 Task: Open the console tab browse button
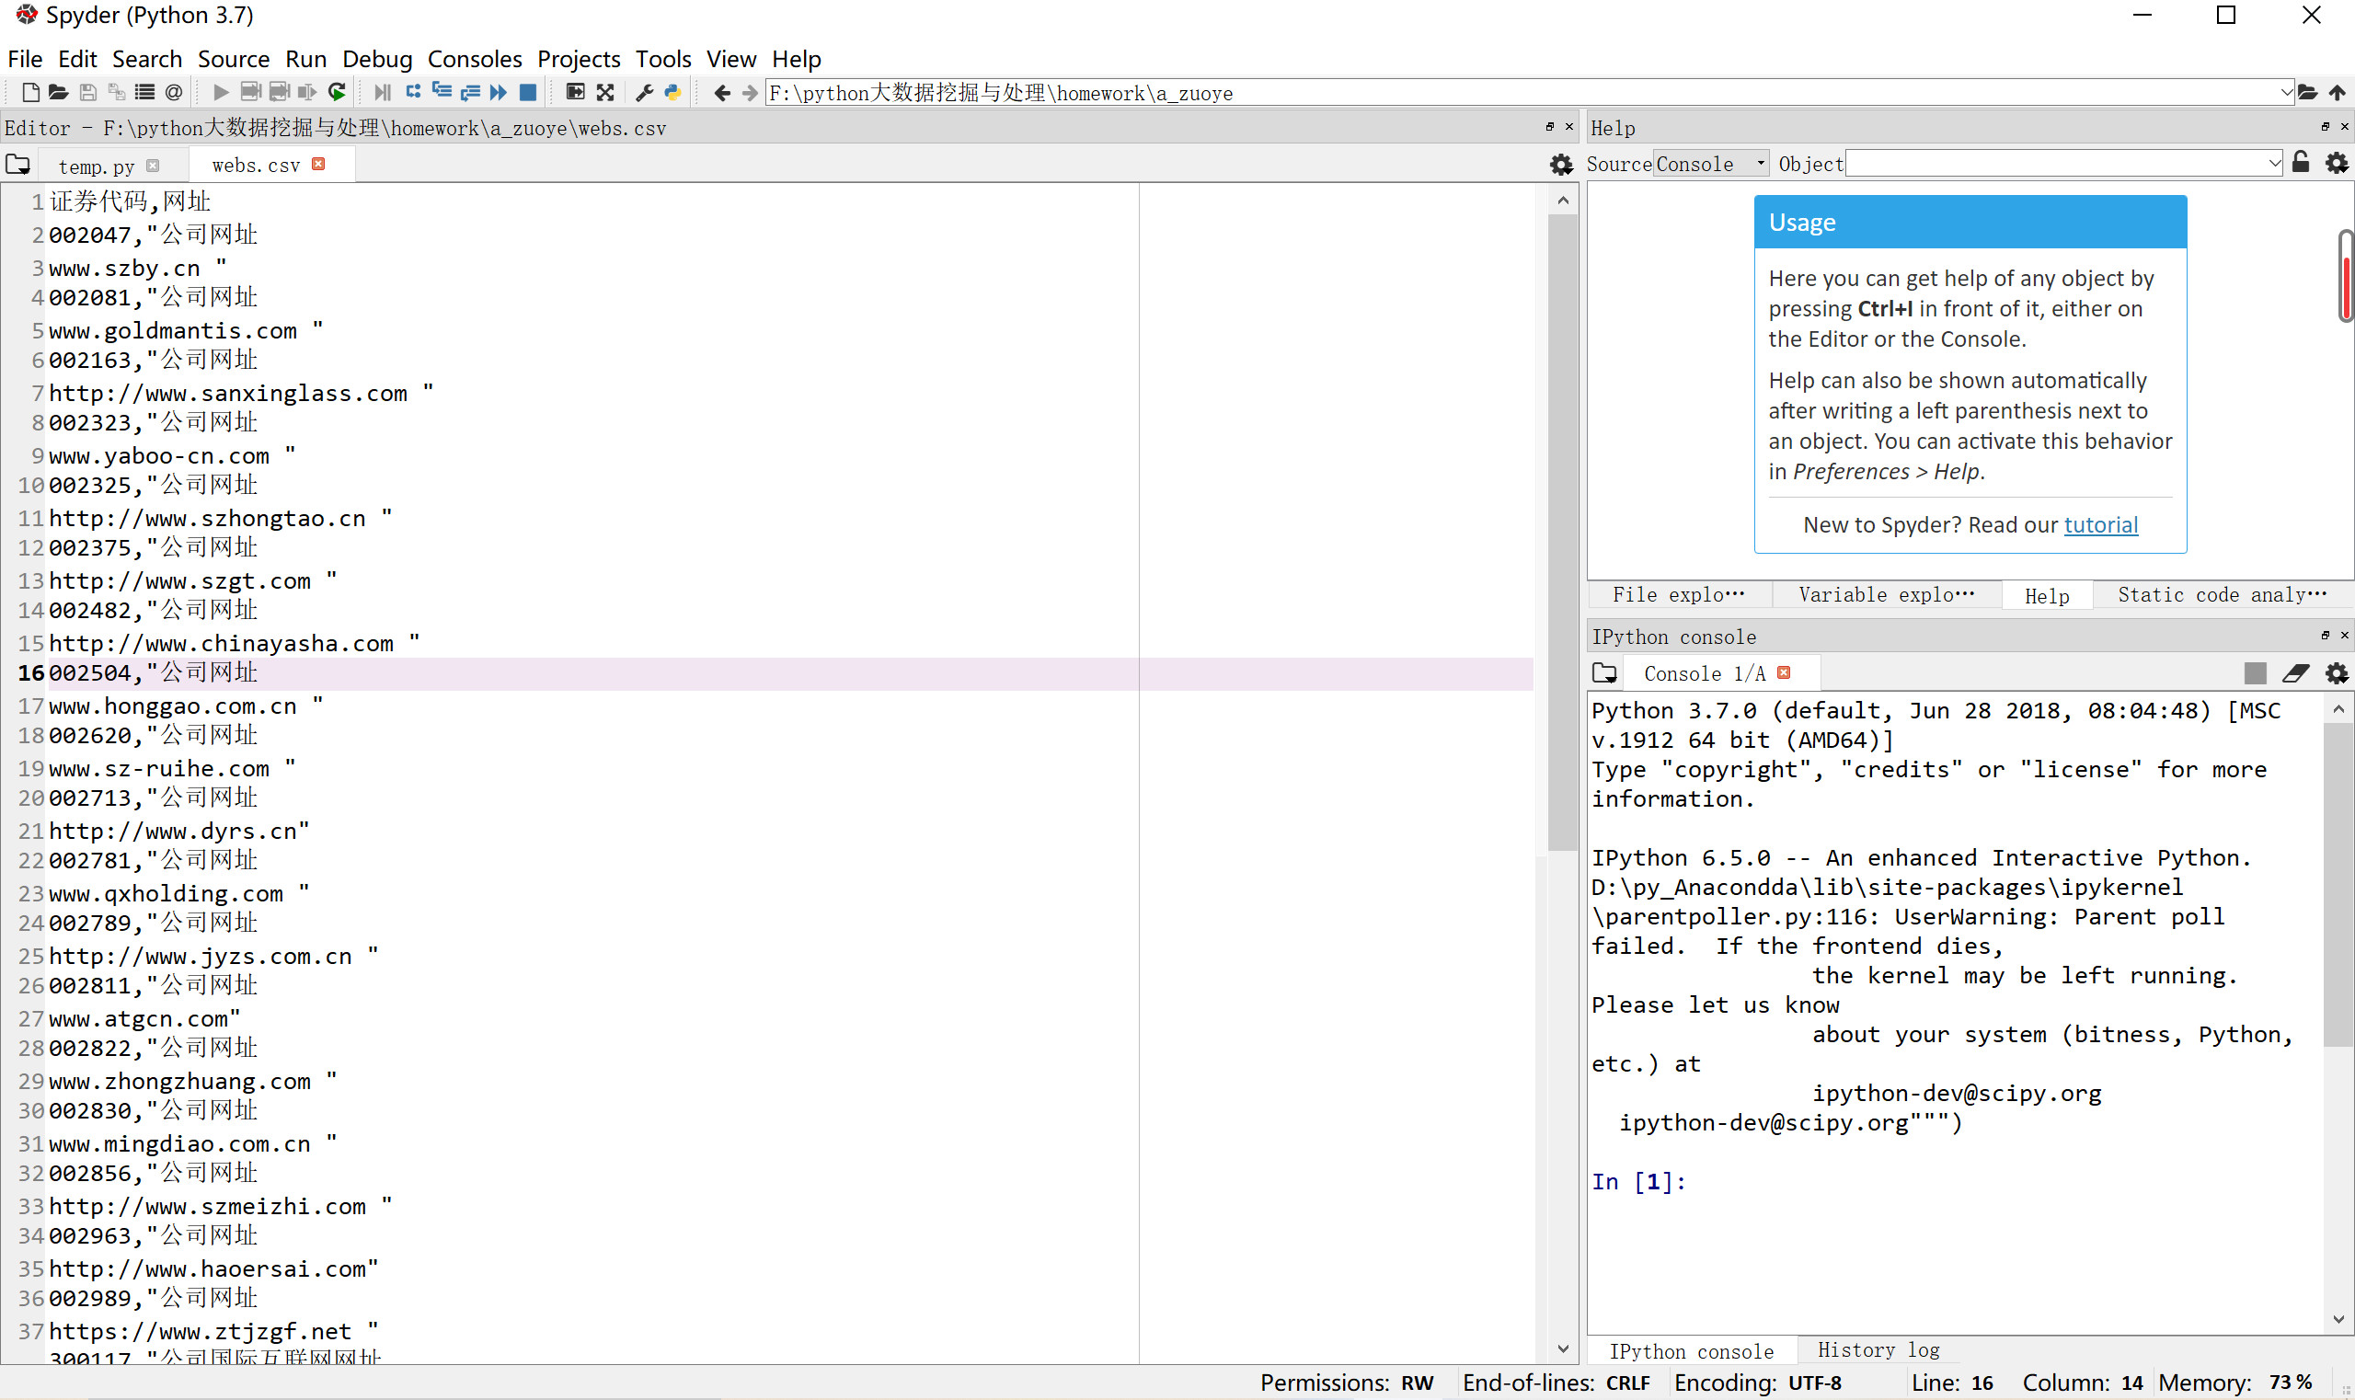1604,672
